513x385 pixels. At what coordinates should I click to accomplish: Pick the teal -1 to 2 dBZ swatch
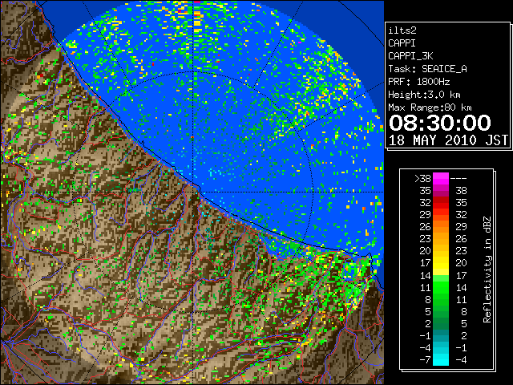pyautogui.click(x=441, y=335)
